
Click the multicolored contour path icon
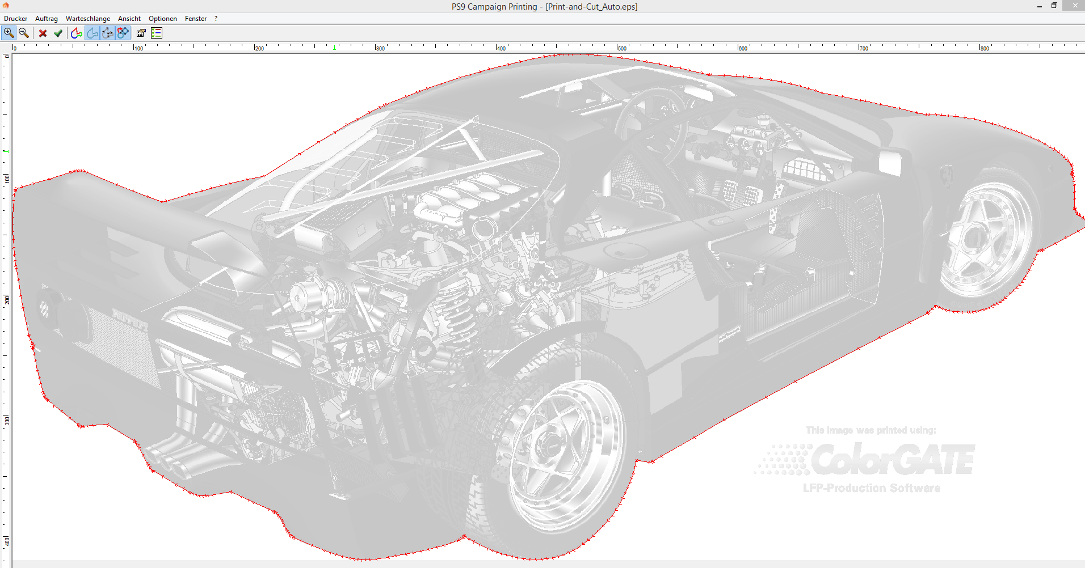[x=77, y=33]
